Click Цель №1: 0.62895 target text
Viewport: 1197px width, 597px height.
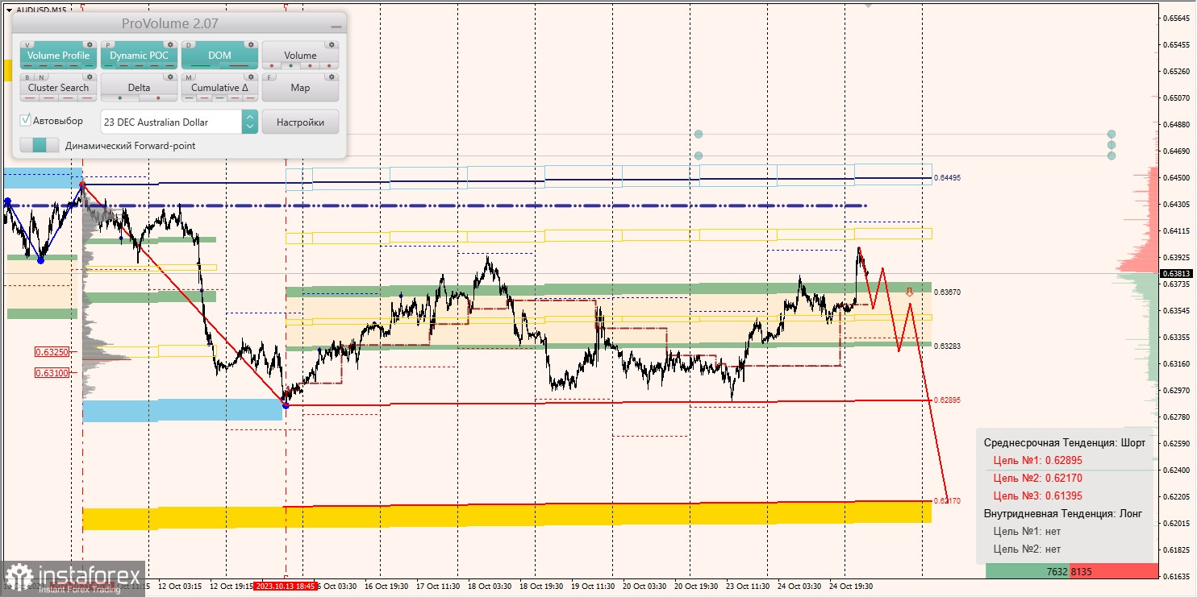[x=1037, y=461]
